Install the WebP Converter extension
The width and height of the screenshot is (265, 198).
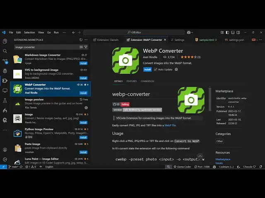point(147,69)
